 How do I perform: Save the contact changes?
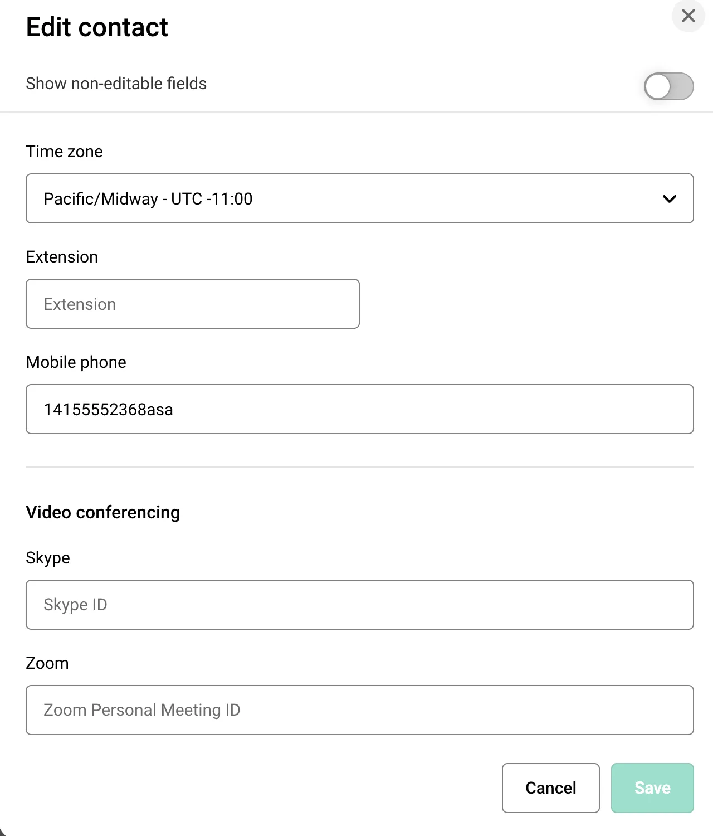[x=652, y=788]
